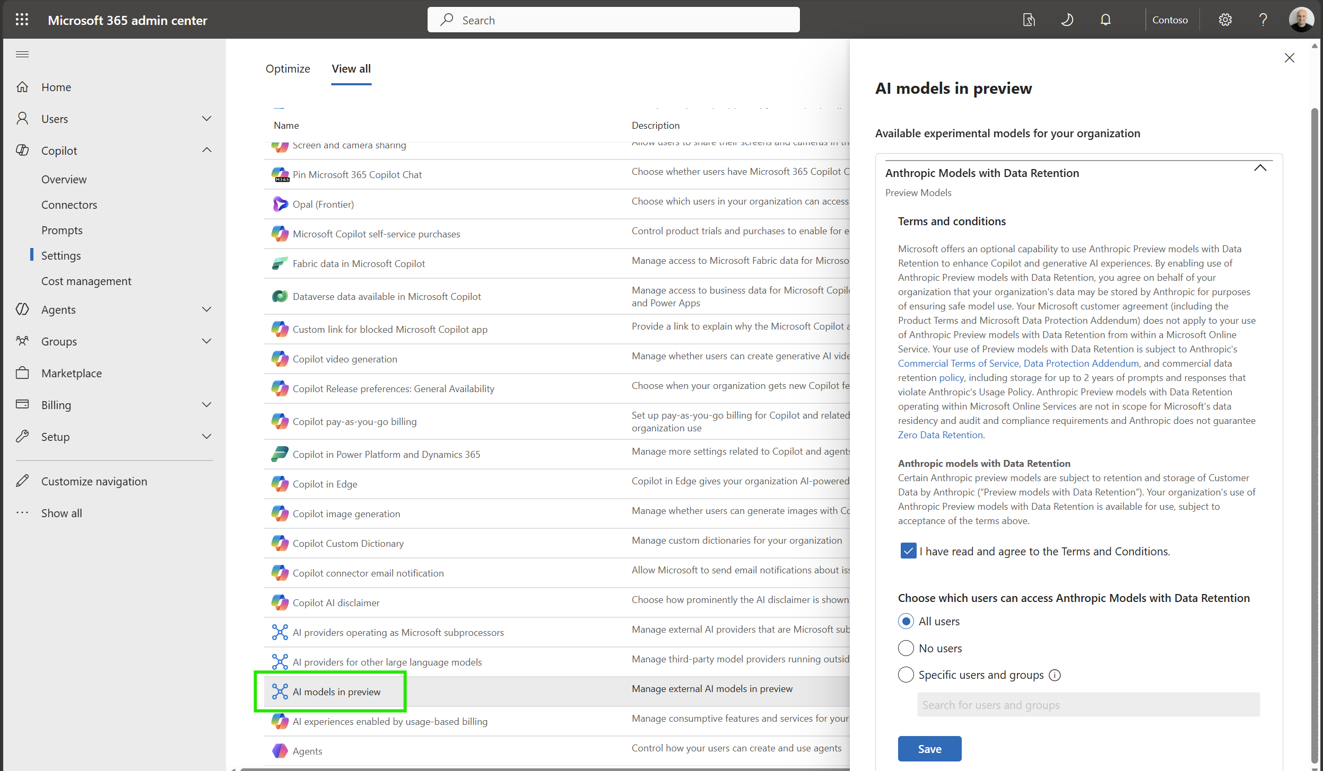
Task: Open the Copilot video generation setting
Action: click(345, 359)
